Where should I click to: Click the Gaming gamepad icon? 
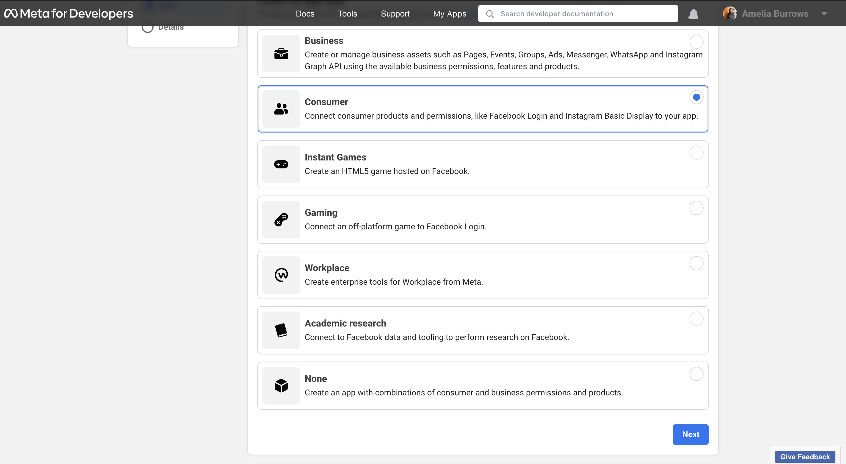click(x=281, y=220)
